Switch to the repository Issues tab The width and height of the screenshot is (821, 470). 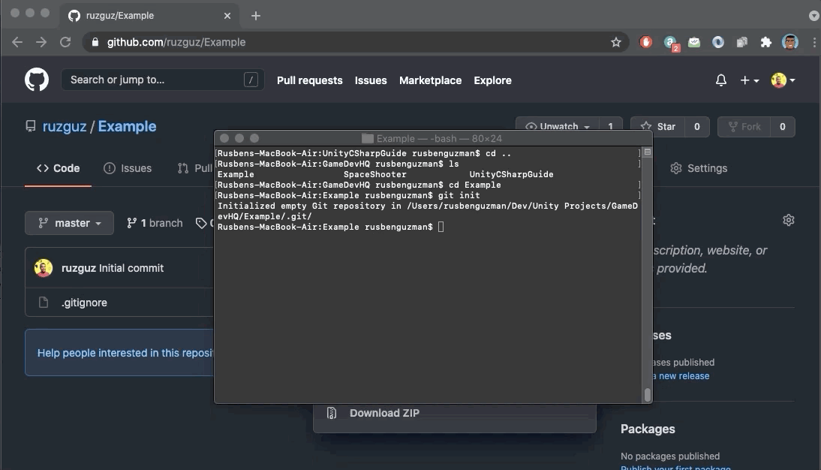tap(128, 168)
